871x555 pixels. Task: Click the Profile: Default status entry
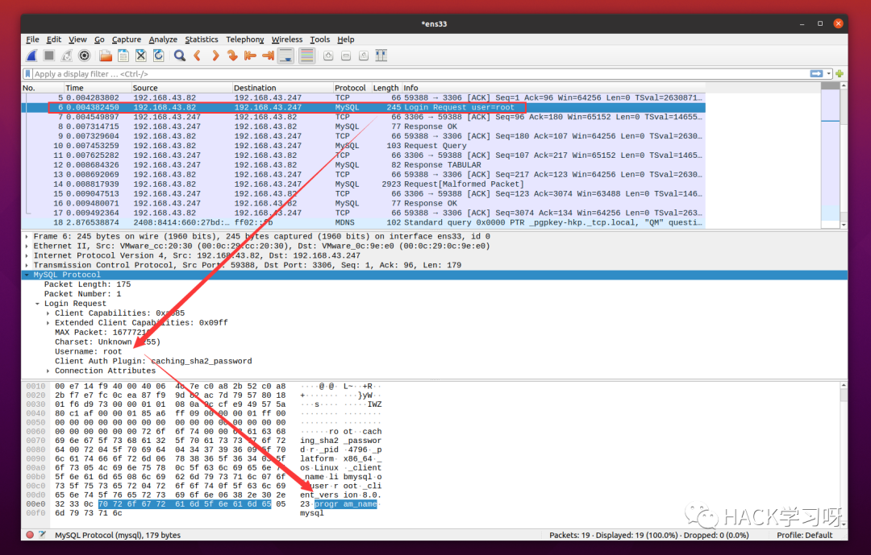pos(804,535)
